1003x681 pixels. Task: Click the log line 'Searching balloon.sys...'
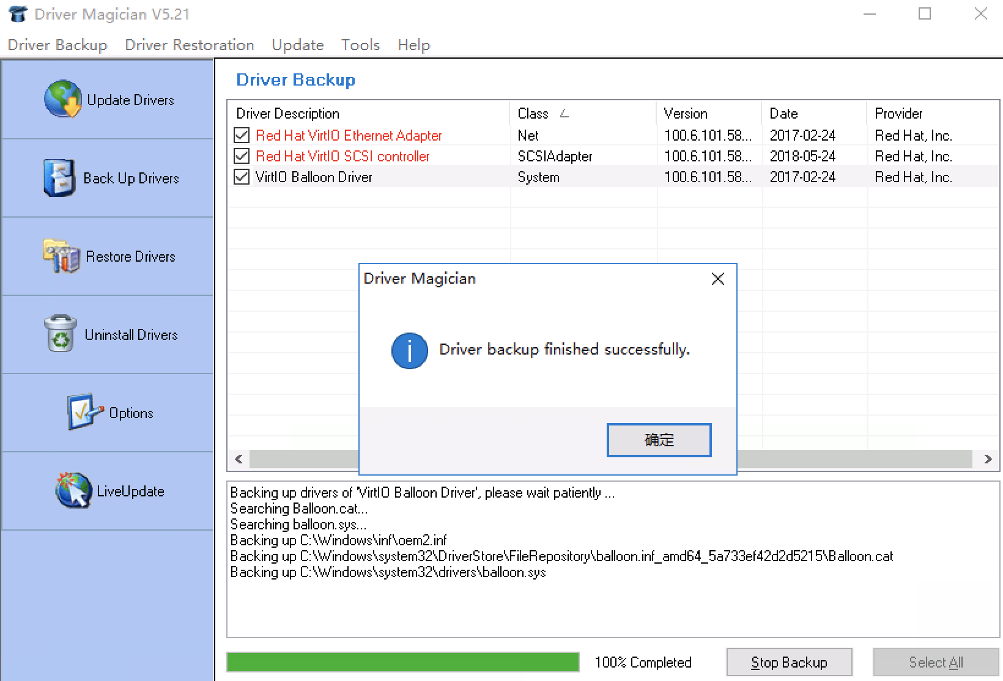point(298,525)
